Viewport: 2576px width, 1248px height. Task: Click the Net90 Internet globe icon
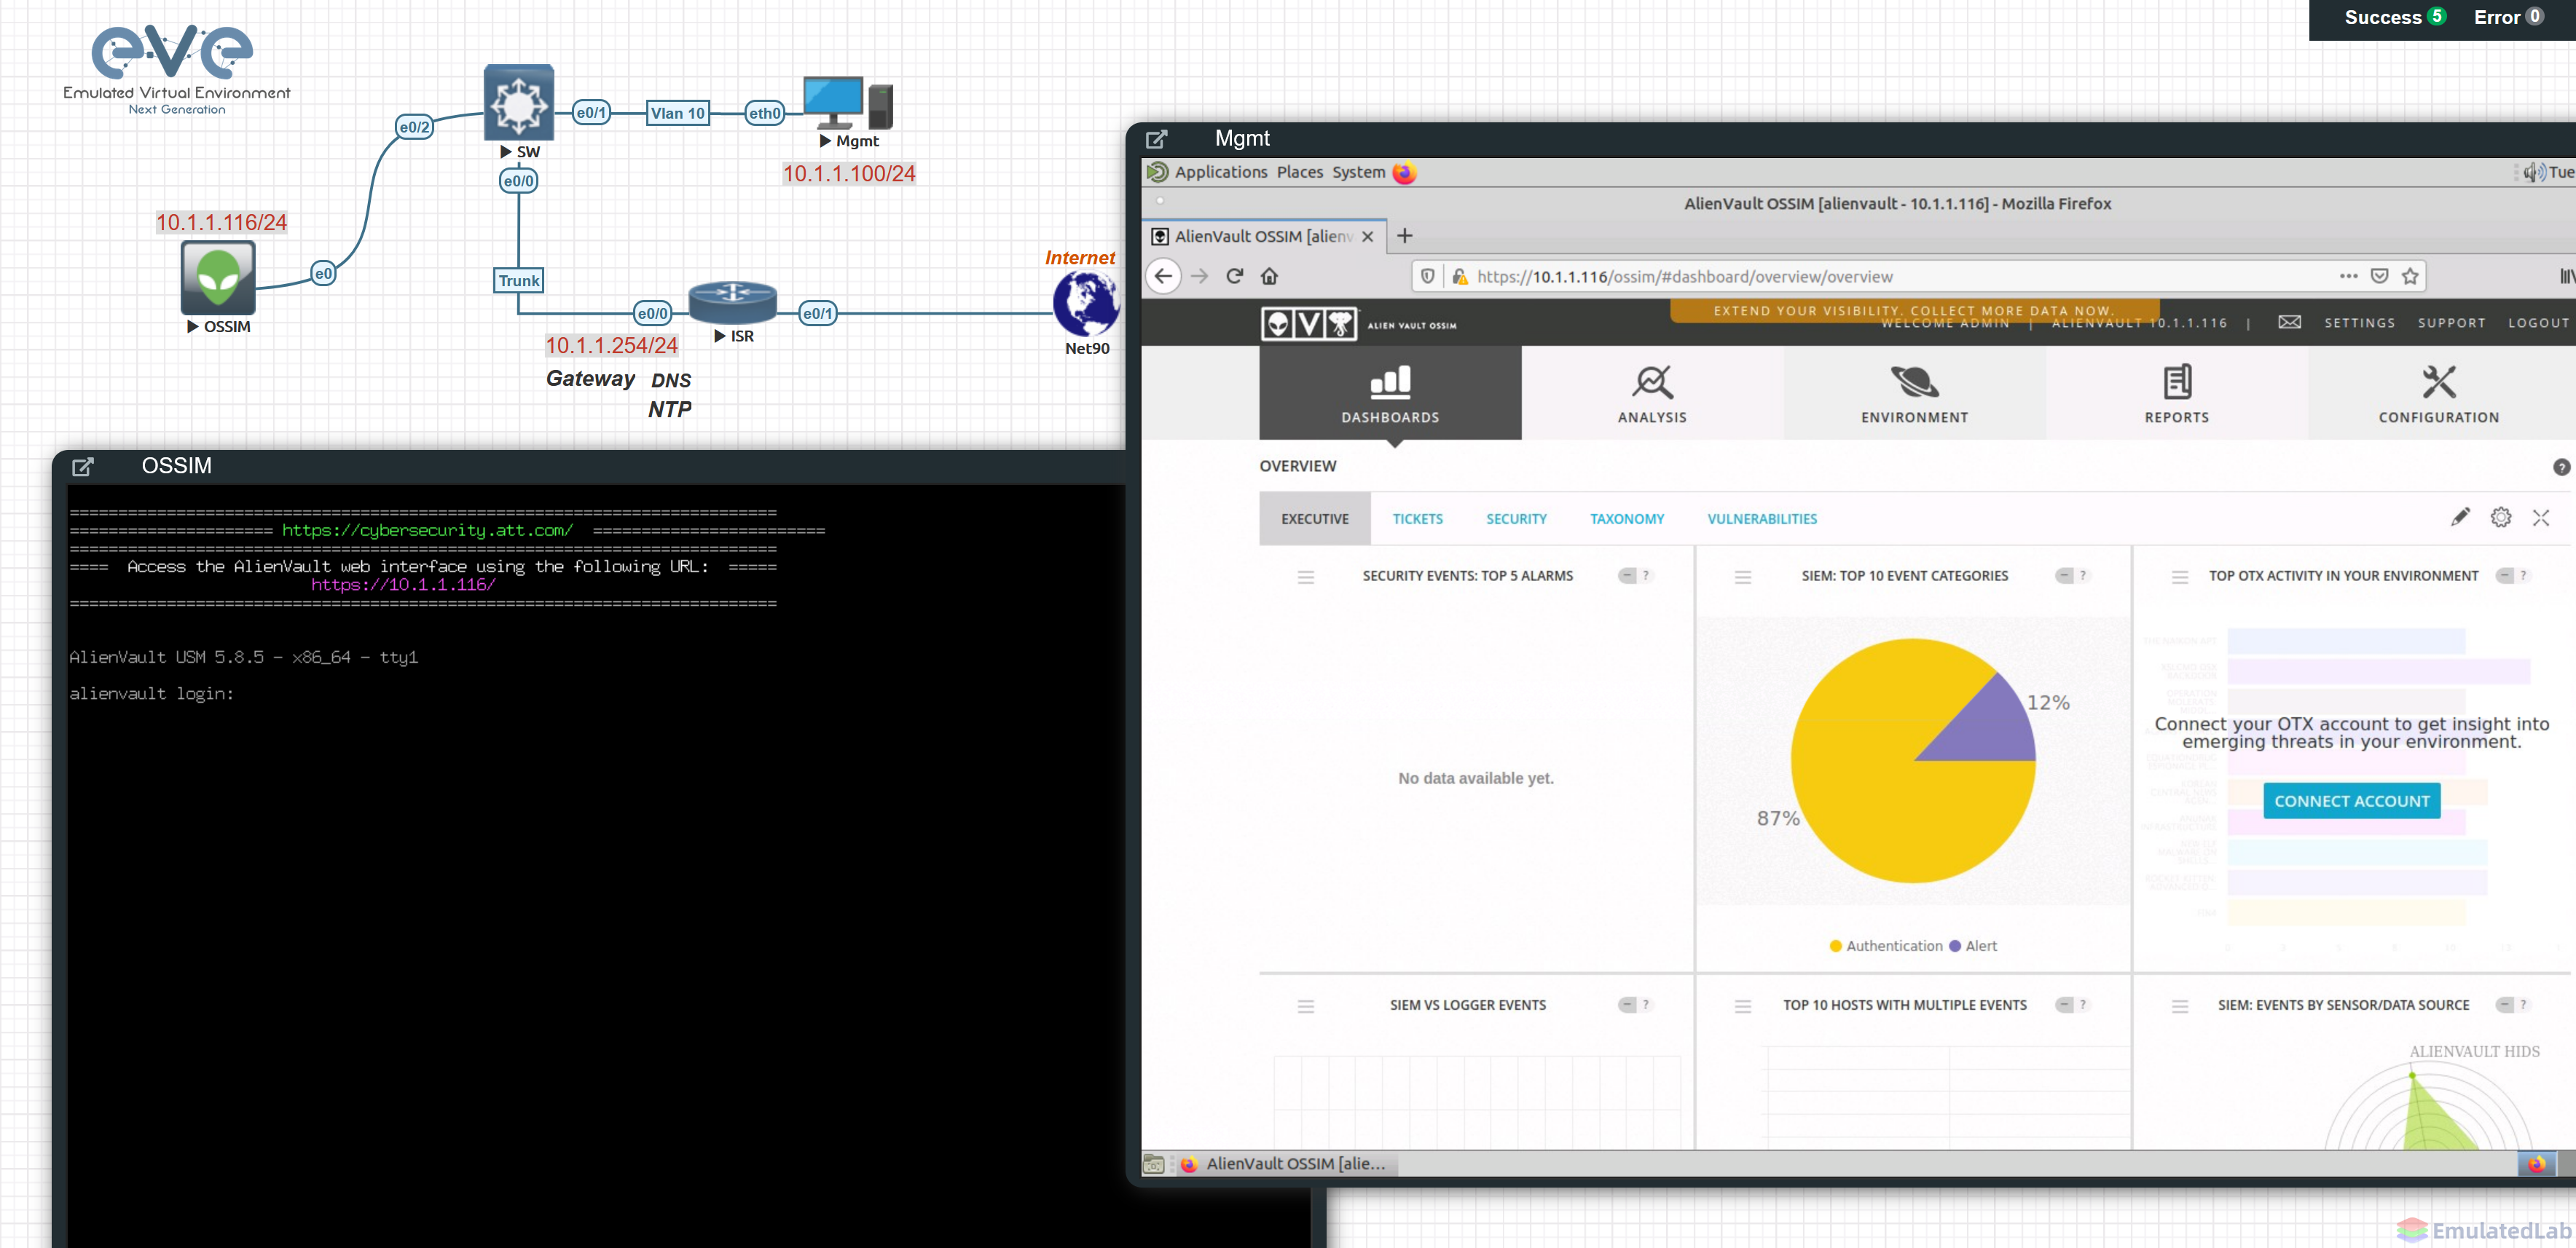[x=1086, y=304]
